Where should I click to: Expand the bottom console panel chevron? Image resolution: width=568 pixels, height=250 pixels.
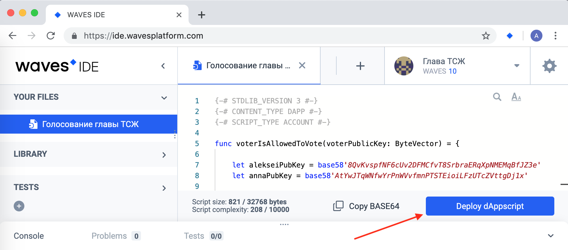coord(551,236)
